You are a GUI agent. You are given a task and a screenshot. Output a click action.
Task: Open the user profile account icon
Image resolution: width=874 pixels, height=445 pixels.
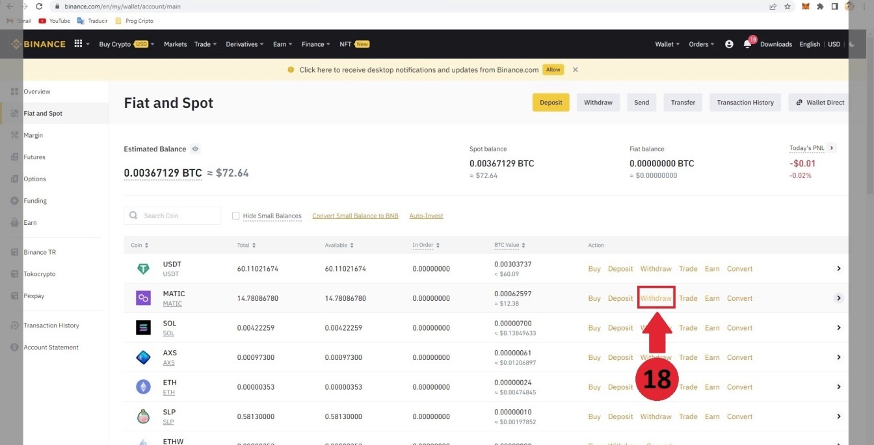(x=729, y=44)
